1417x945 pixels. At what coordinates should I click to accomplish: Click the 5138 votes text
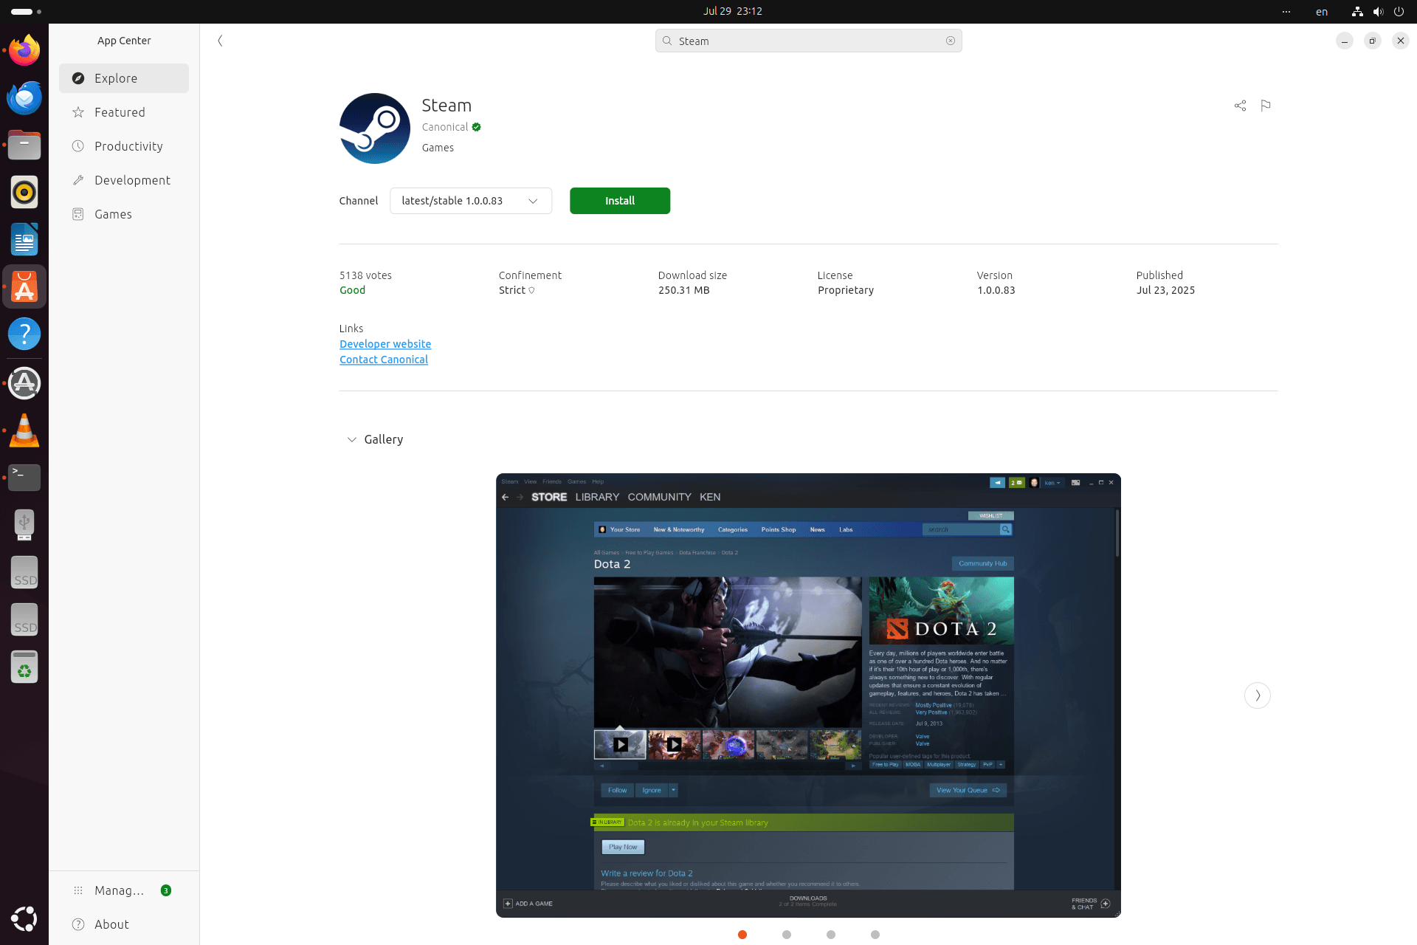(x=365, y=275)
